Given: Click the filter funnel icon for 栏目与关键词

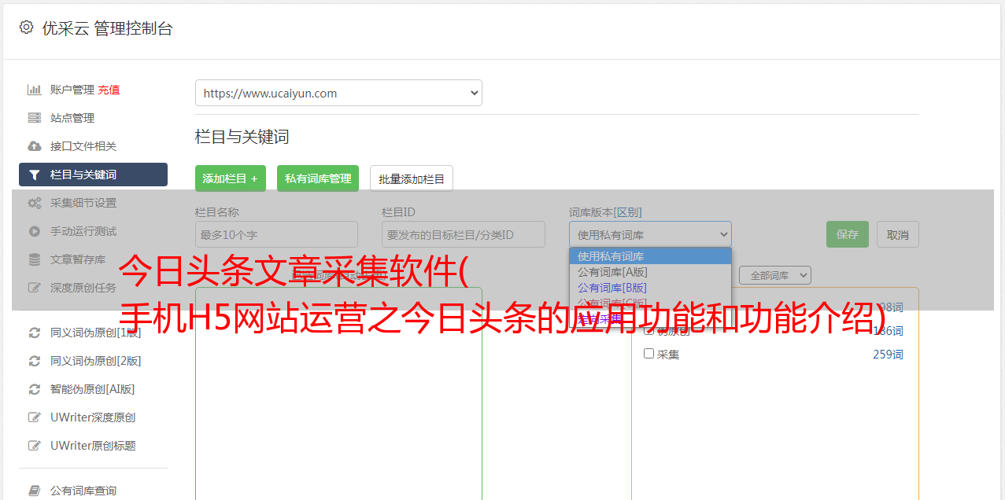Looking at the screenshot, I should [x=35, y=175].
